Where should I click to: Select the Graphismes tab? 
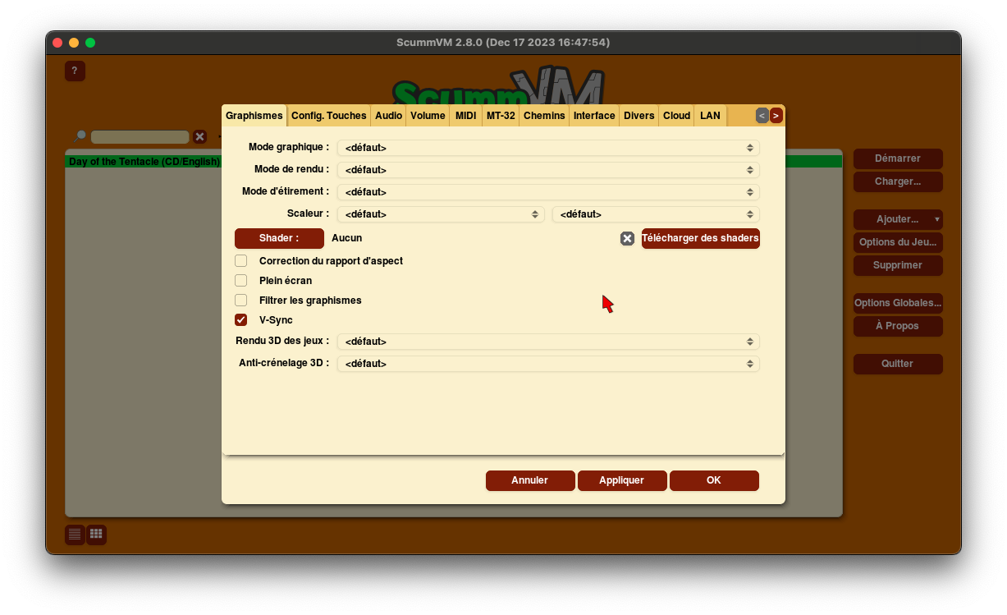[x=254, y=116]
